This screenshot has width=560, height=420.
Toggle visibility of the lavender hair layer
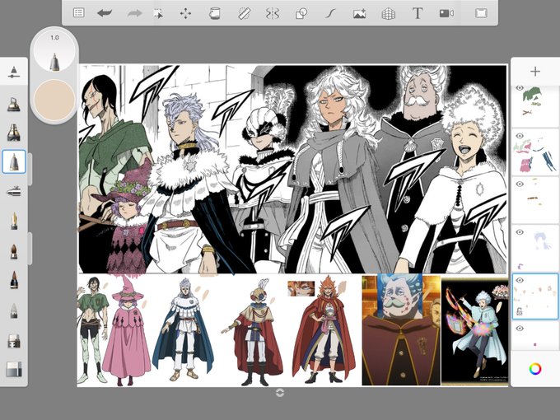tap(520, 232)
